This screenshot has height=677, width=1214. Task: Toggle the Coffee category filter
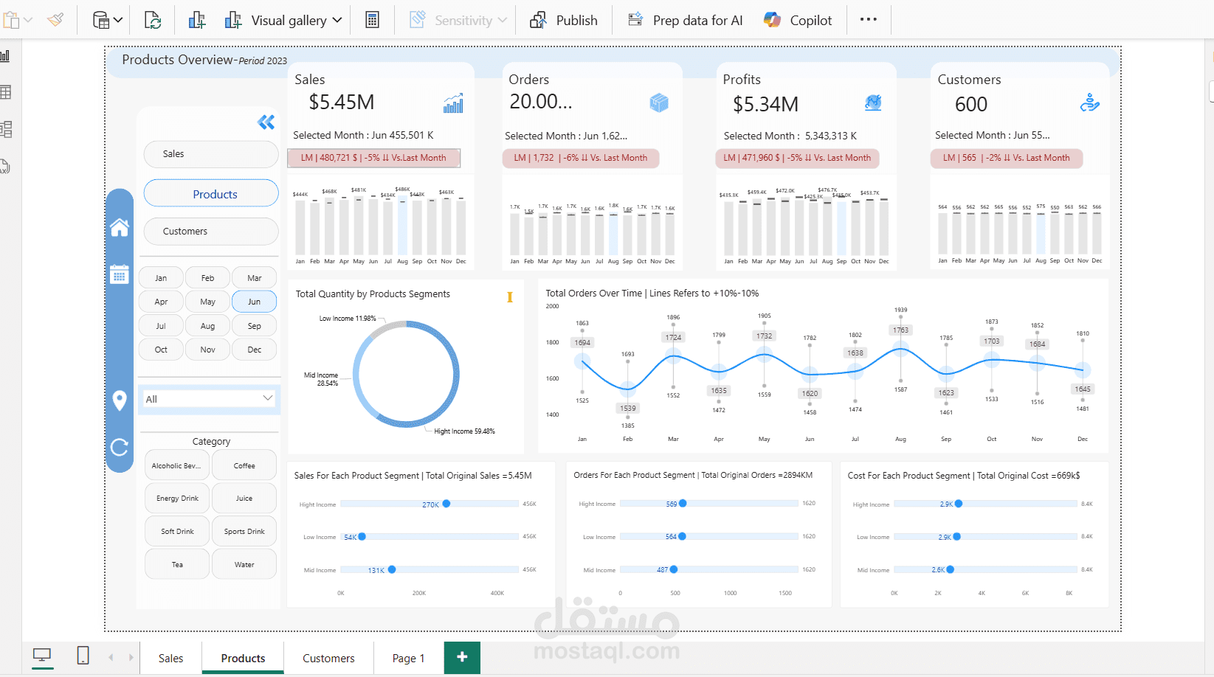(x=244, y=465)
